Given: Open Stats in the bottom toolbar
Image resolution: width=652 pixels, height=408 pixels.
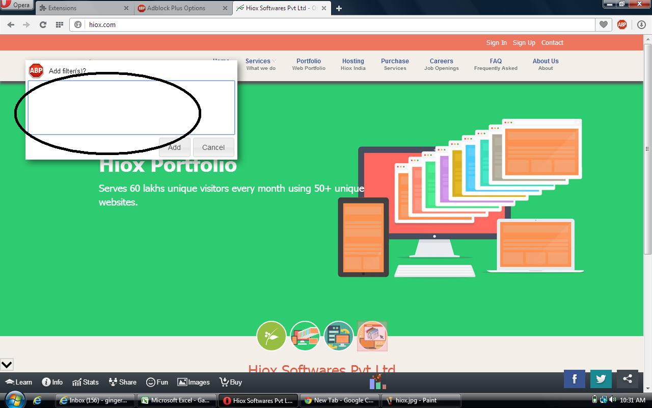Looking at the screenshot, I should coord(86,382).
